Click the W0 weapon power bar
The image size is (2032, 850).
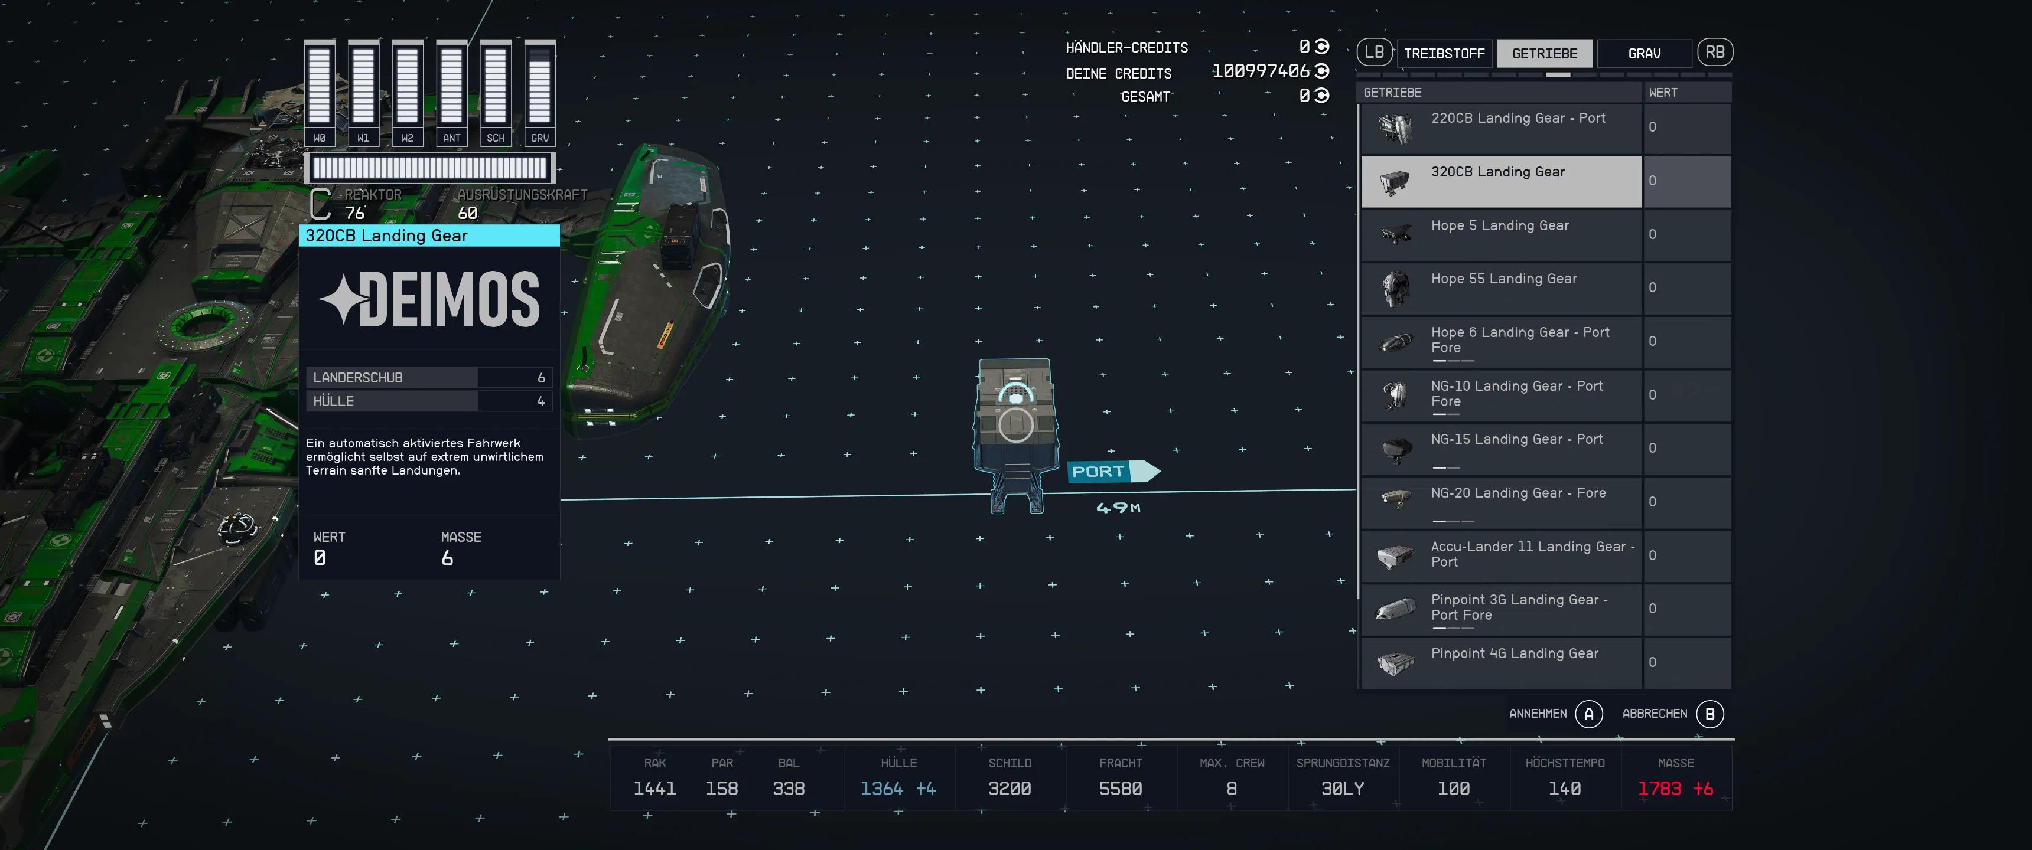click(x=320, y=93)
